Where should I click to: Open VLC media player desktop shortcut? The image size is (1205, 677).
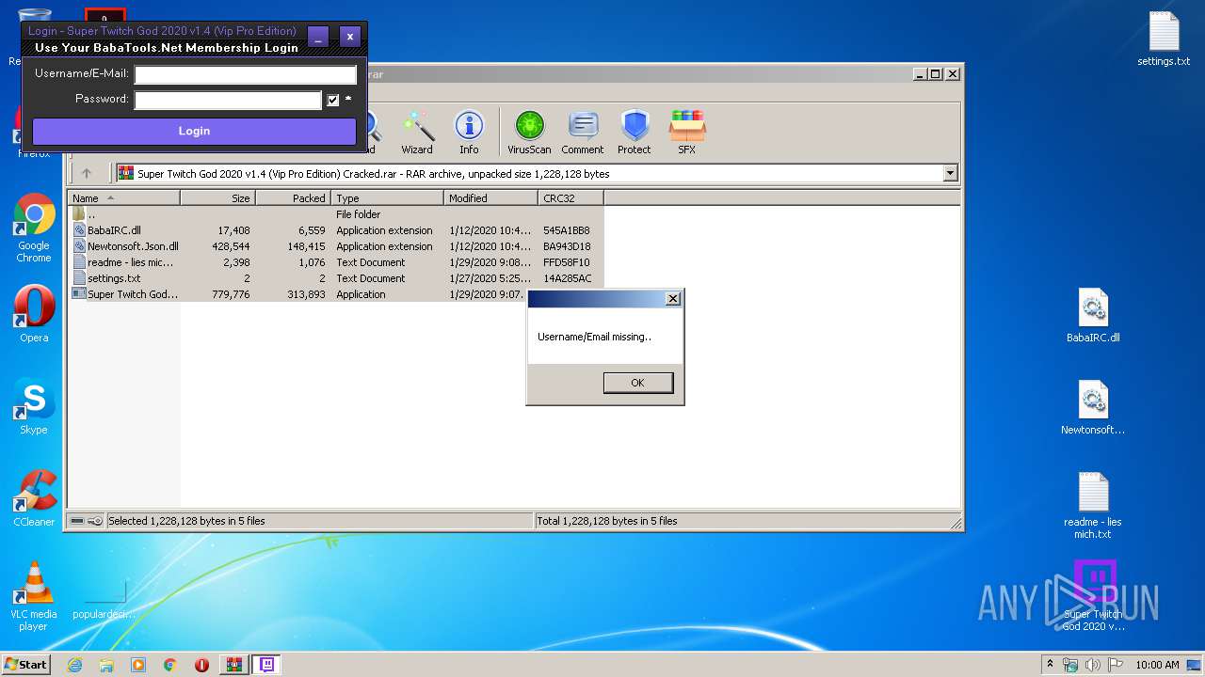(34, 597)
